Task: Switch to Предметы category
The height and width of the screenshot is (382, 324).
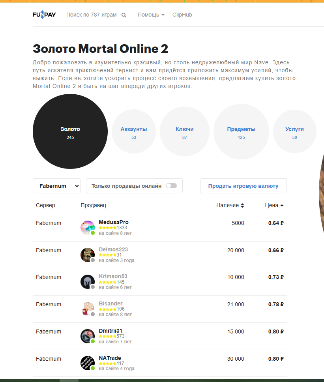Action: click(241, 131)
